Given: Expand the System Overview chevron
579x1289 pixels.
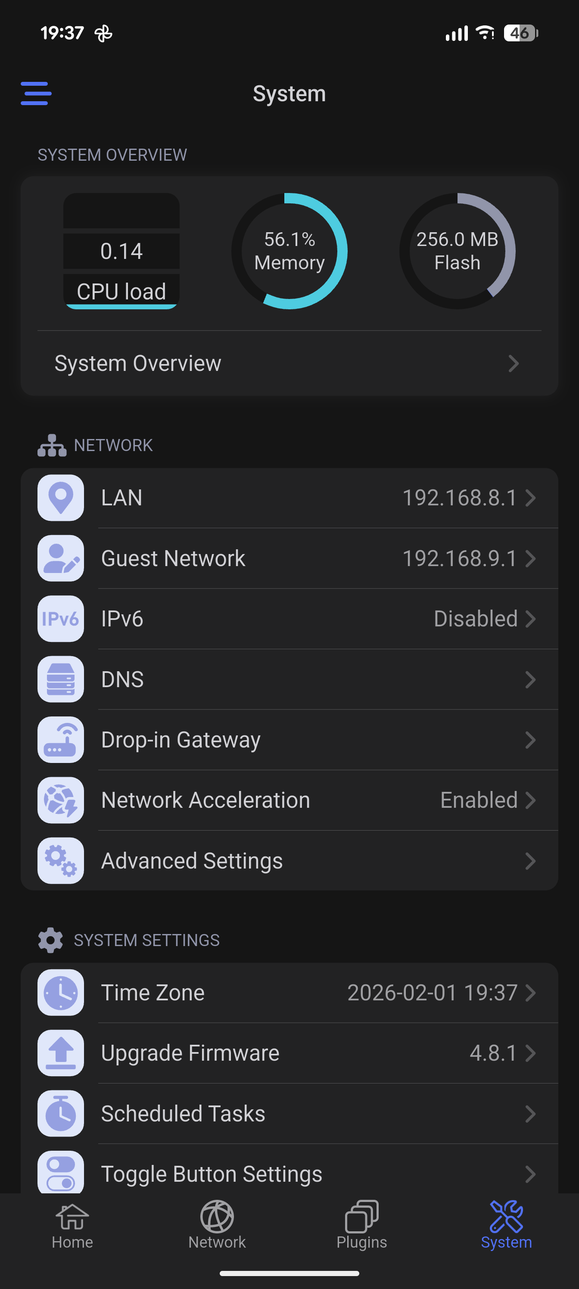Looking at the screenshot, I should pos(514,363).
